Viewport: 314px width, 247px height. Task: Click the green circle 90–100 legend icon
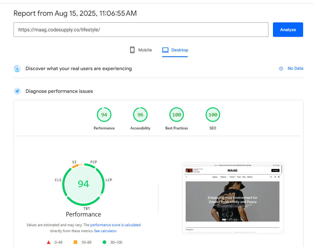click(x=104, y=242)
